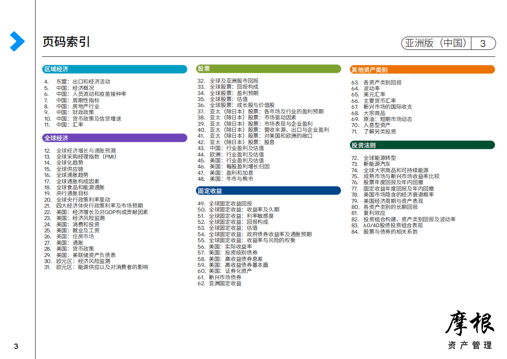This screenshot has width=507, height=359.
Task: Click the 投资法则 section header
Action: [x=422, y=145]
